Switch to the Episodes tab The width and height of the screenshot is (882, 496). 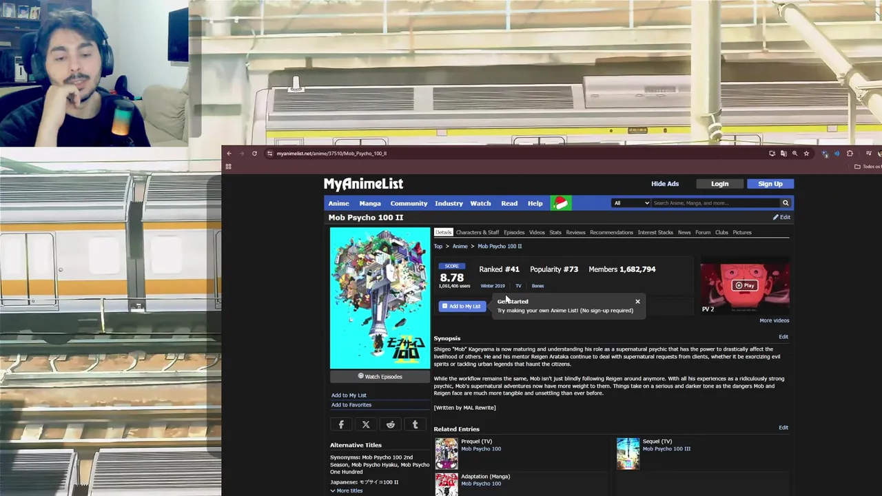(514, 232)
